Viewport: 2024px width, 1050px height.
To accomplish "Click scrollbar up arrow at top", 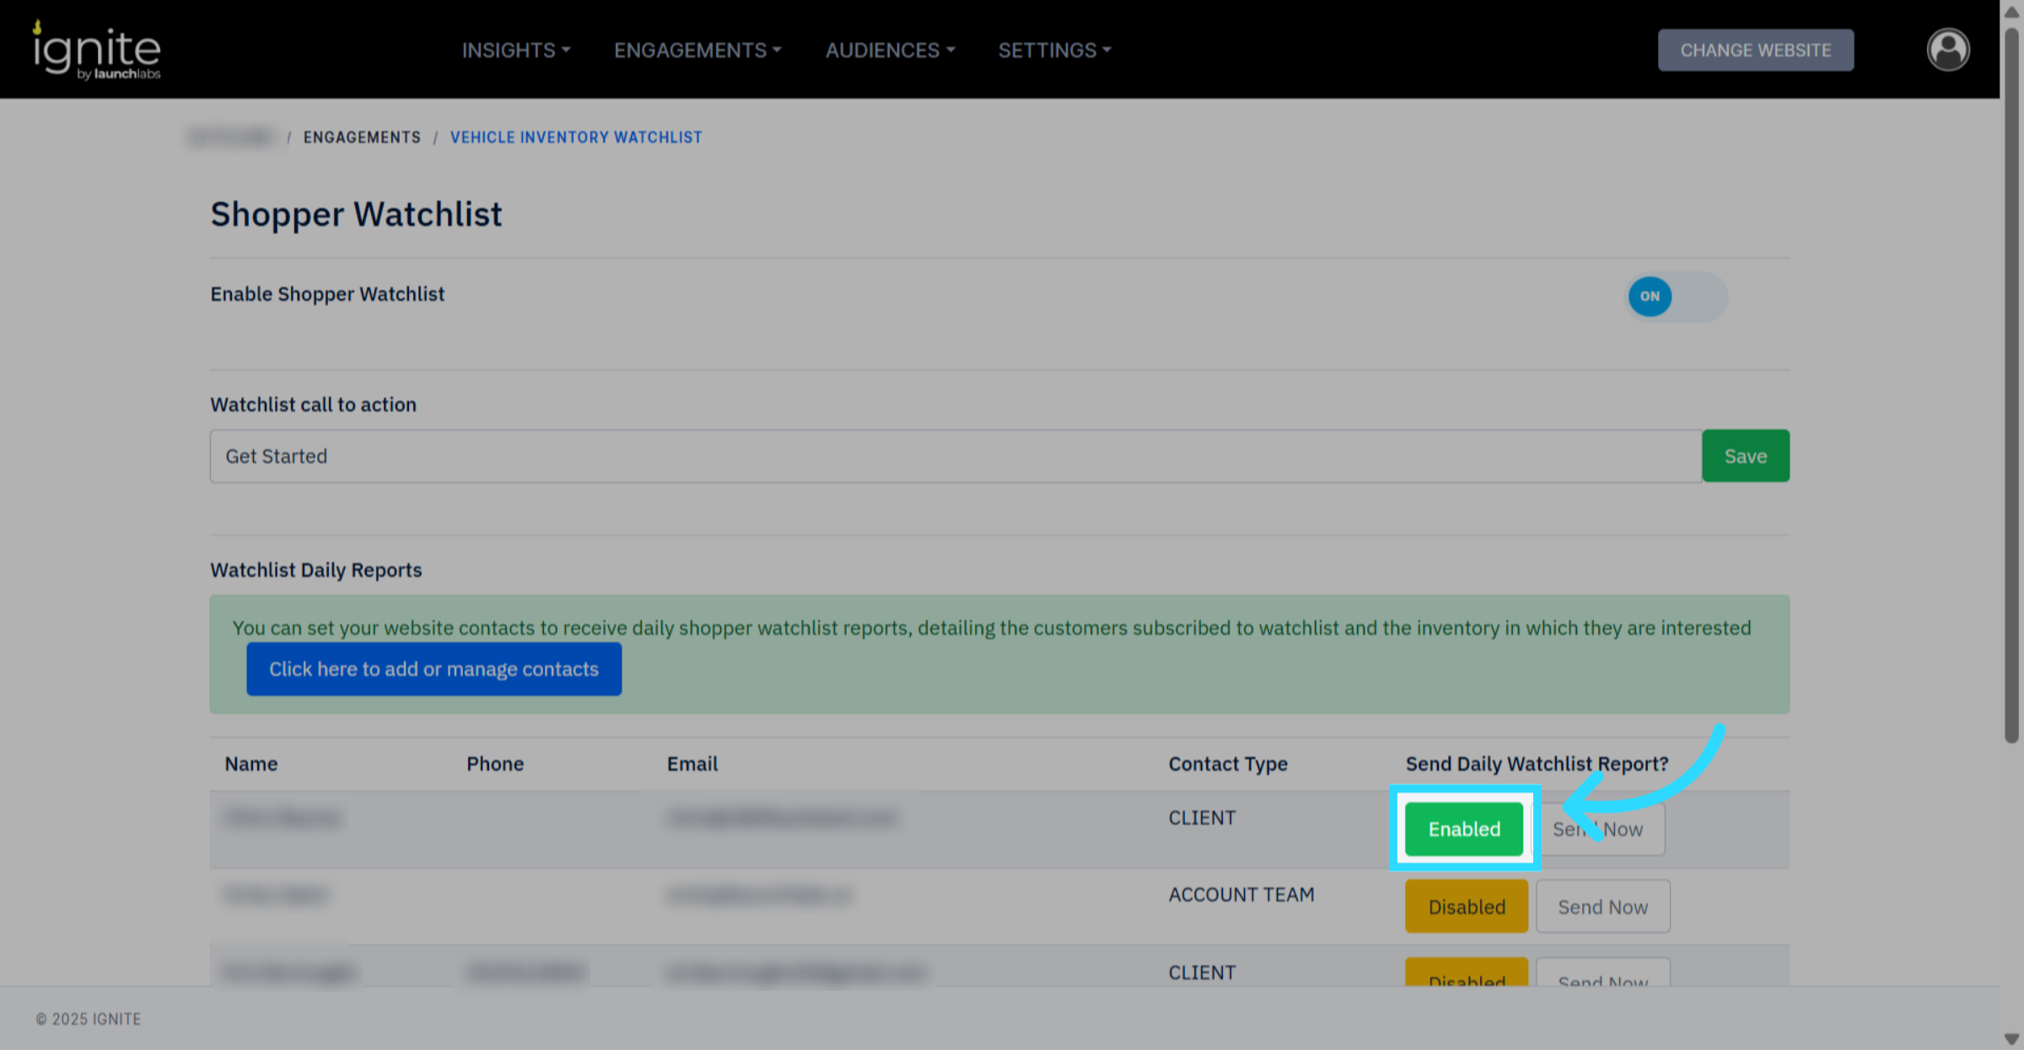I will click(x=2011, y=12).
